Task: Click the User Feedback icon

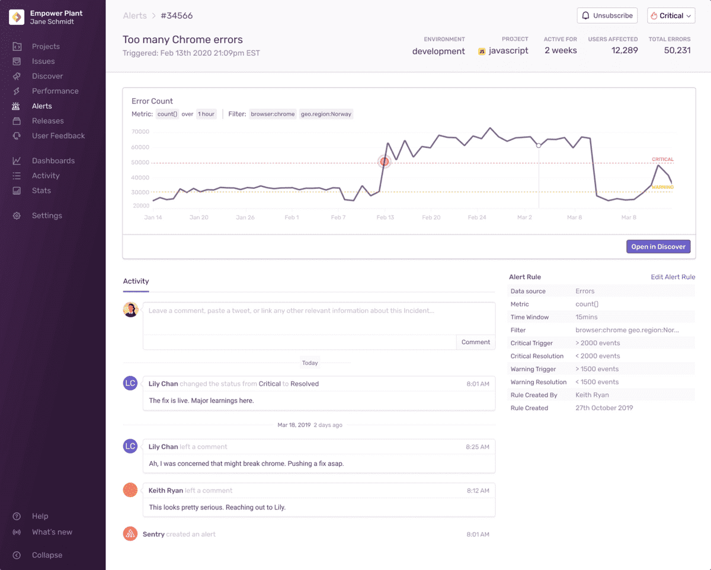Action: coord(17,136)
